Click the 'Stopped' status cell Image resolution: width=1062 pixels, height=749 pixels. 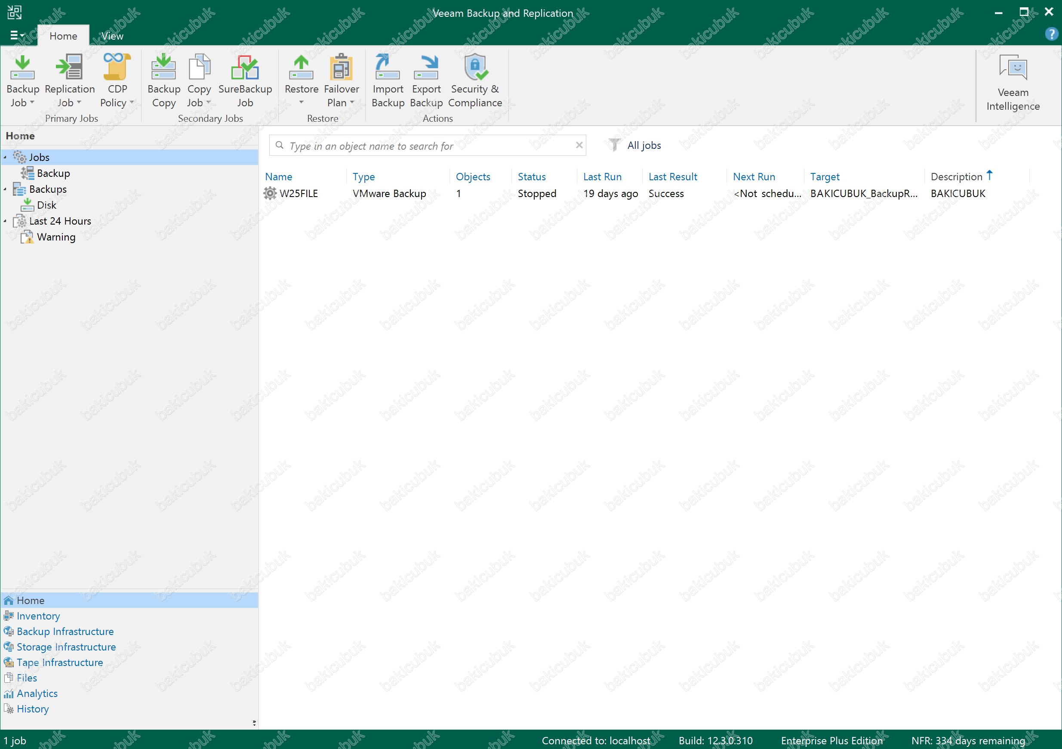536,193
